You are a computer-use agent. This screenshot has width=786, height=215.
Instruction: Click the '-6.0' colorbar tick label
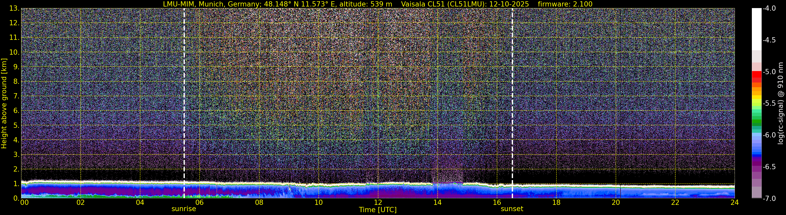(769, 135)
